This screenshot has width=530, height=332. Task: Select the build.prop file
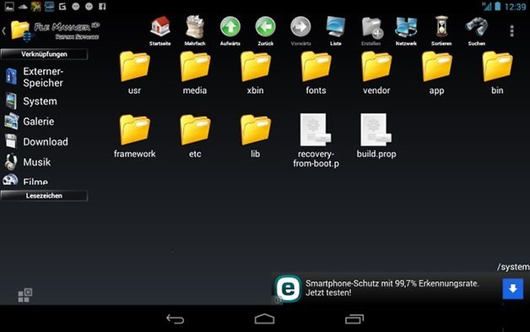click(x=376, y=136)
